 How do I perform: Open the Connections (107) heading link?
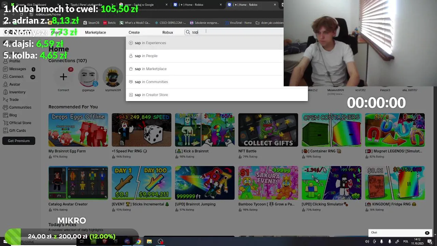pos(68,61)
